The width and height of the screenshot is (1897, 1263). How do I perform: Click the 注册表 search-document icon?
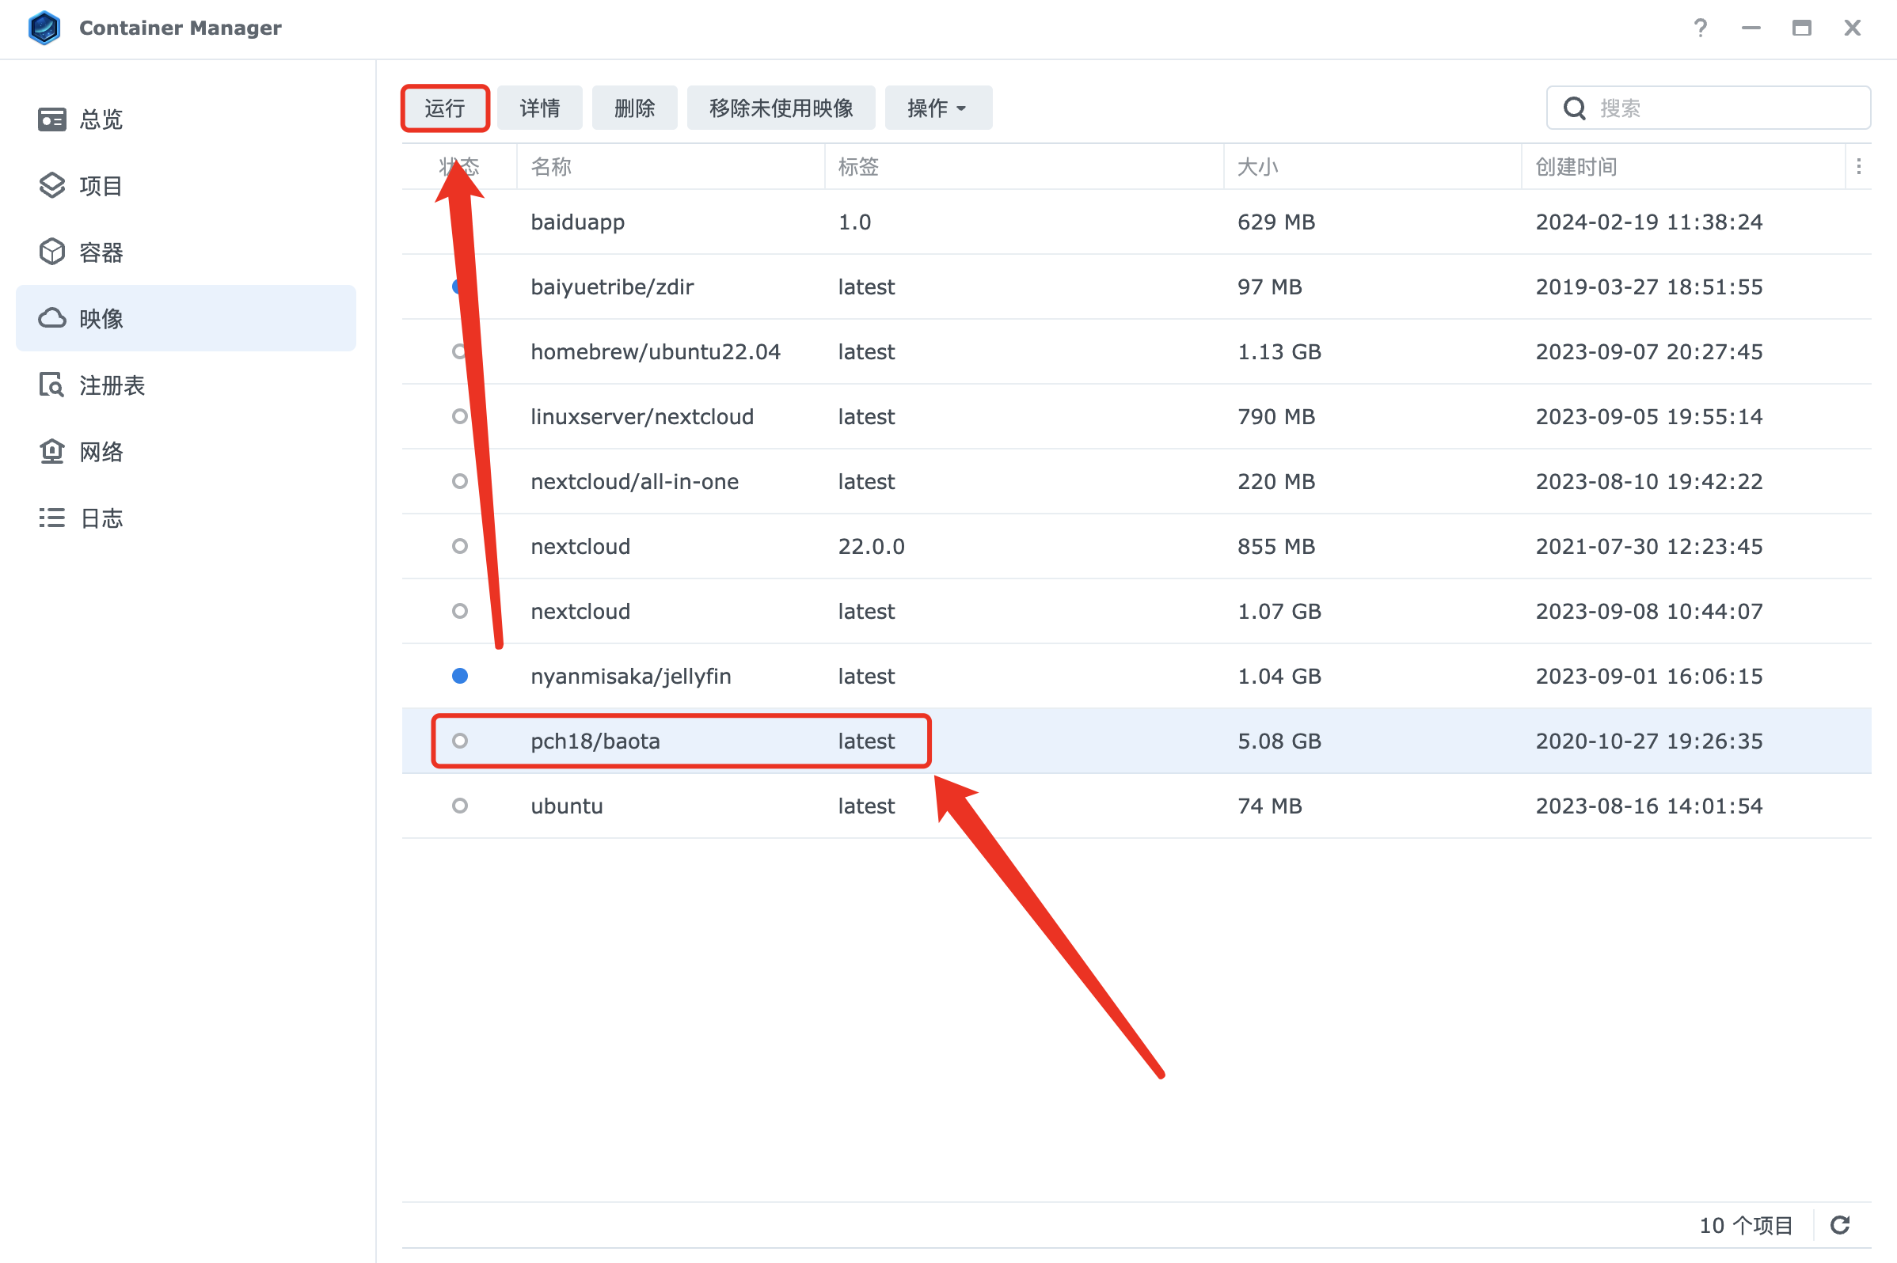click(x=52, y=385)
